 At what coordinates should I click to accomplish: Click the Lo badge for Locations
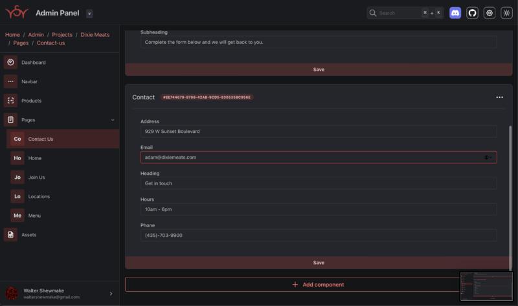point(17,196)
